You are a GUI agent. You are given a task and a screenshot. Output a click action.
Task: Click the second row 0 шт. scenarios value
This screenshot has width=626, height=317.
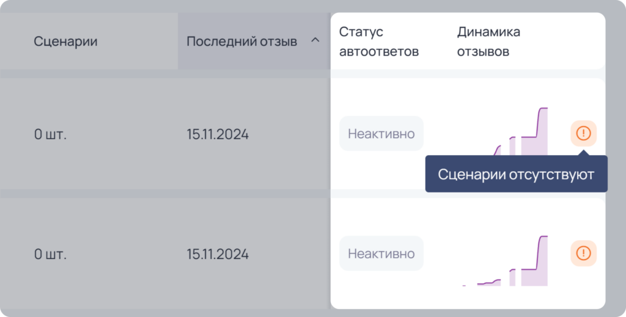pyautogui.click(x=50, y=255)
